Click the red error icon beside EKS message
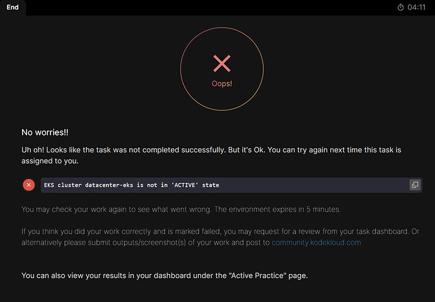The width and height of the screenshot is (435, 302). point(29,185)
